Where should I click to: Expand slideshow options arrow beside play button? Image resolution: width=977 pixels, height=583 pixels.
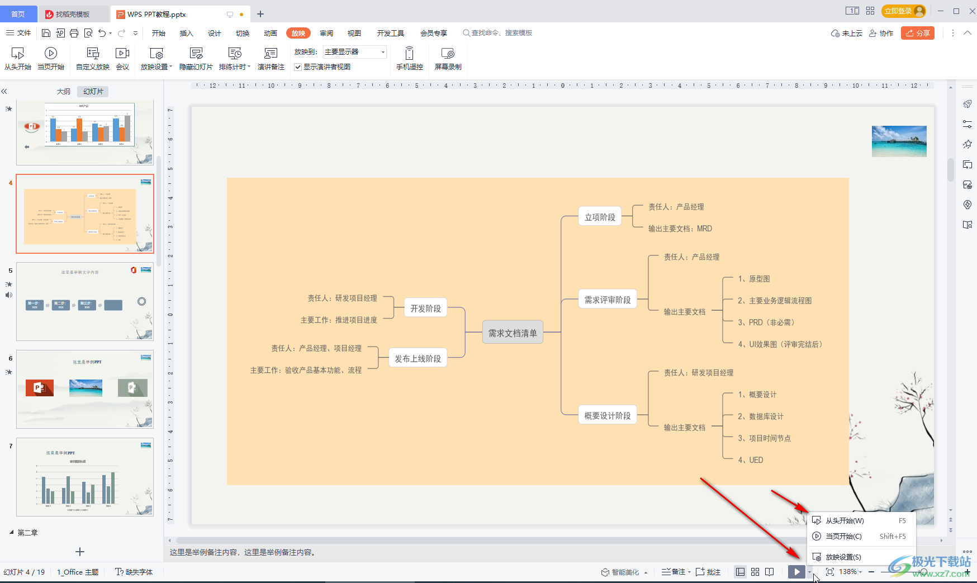pos(809,572)
